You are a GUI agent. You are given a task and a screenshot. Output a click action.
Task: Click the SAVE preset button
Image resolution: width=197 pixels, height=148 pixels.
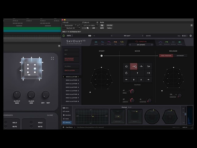tap(148, 36)
